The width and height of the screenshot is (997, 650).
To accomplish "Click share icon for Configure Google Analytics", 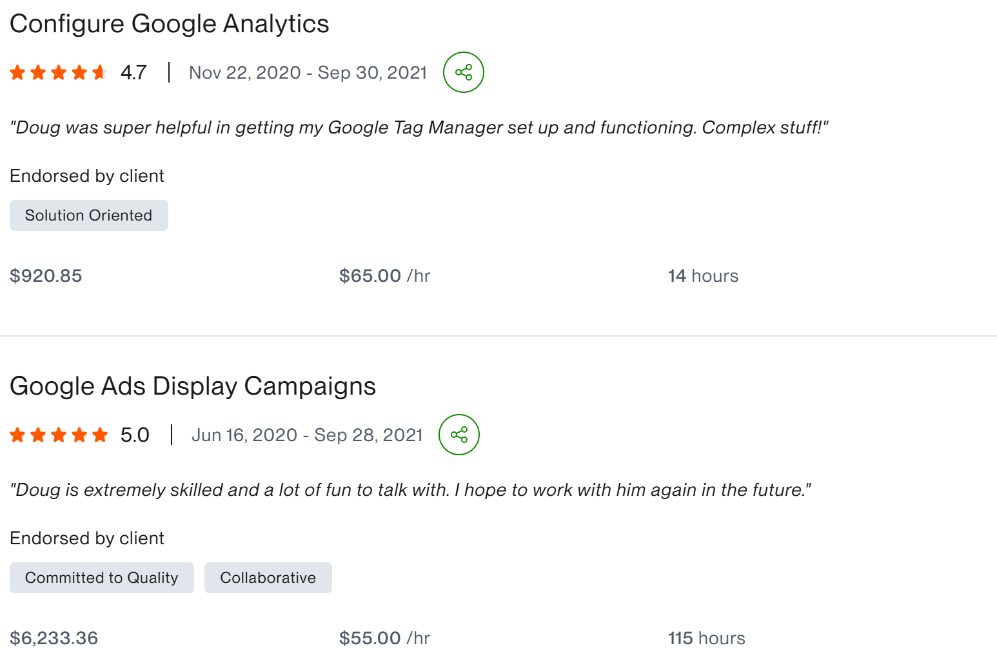I will (464, 72).
